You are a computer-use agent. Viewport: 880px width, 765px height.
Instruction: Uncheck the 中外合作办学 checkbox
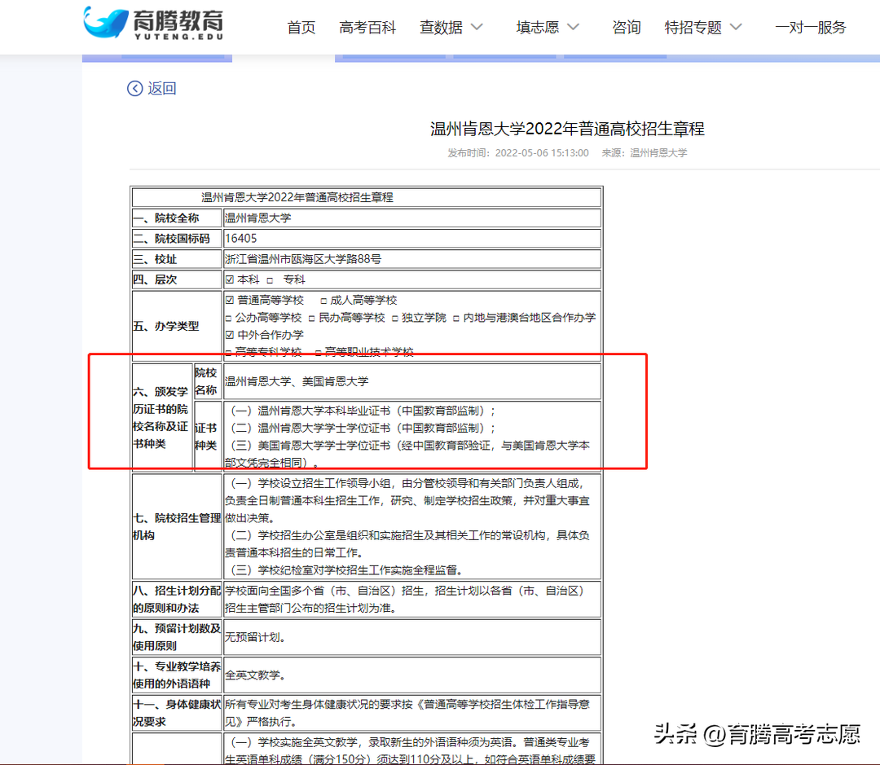click(x=228, y=334)
